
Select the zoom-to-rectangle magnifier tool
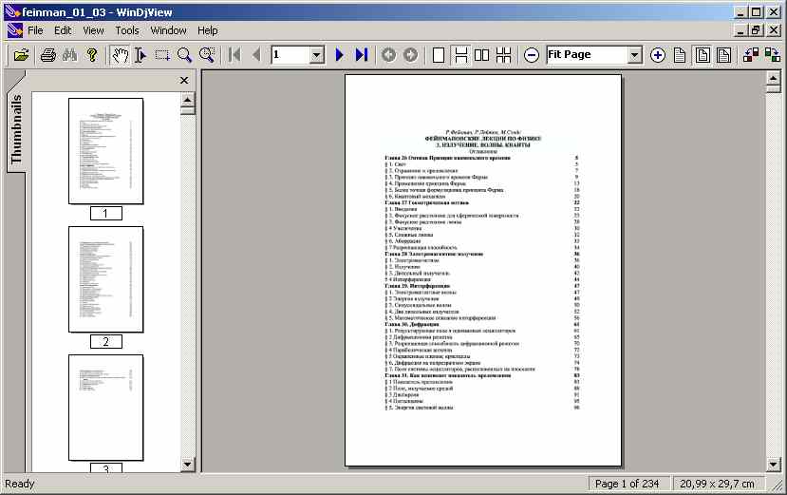tap(207, 55)
